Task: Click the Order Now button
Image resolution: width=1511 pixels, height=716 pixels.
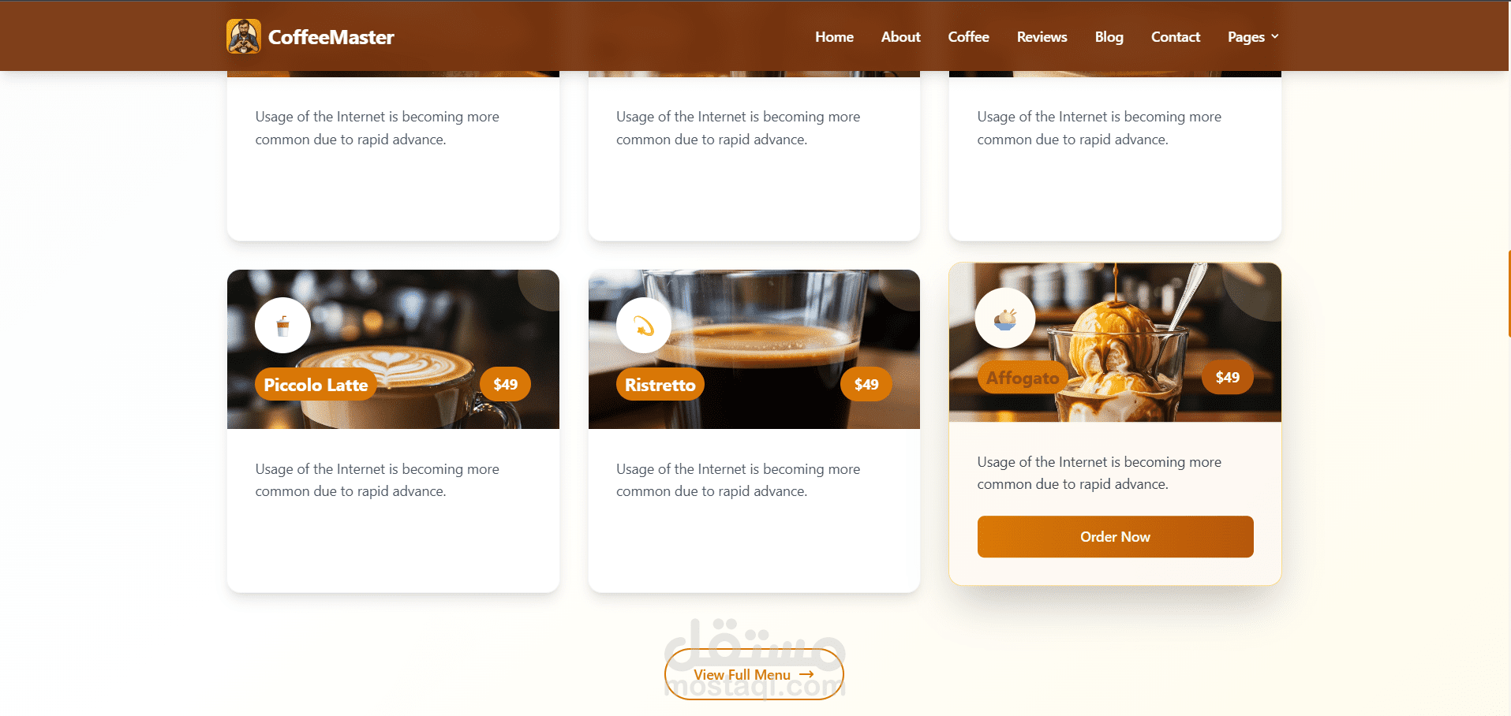Action: (x=1115, y=537)
